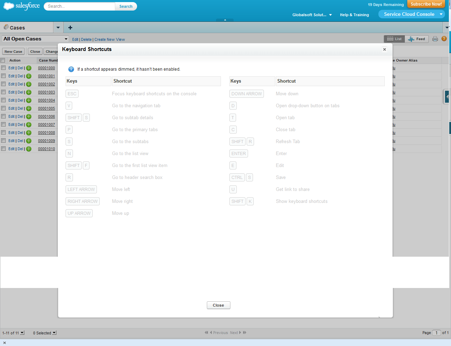Open help using the orange question mark icon
Image resolution: width=451 pixels, height=346 pixels.
click(x=444, y=39)
